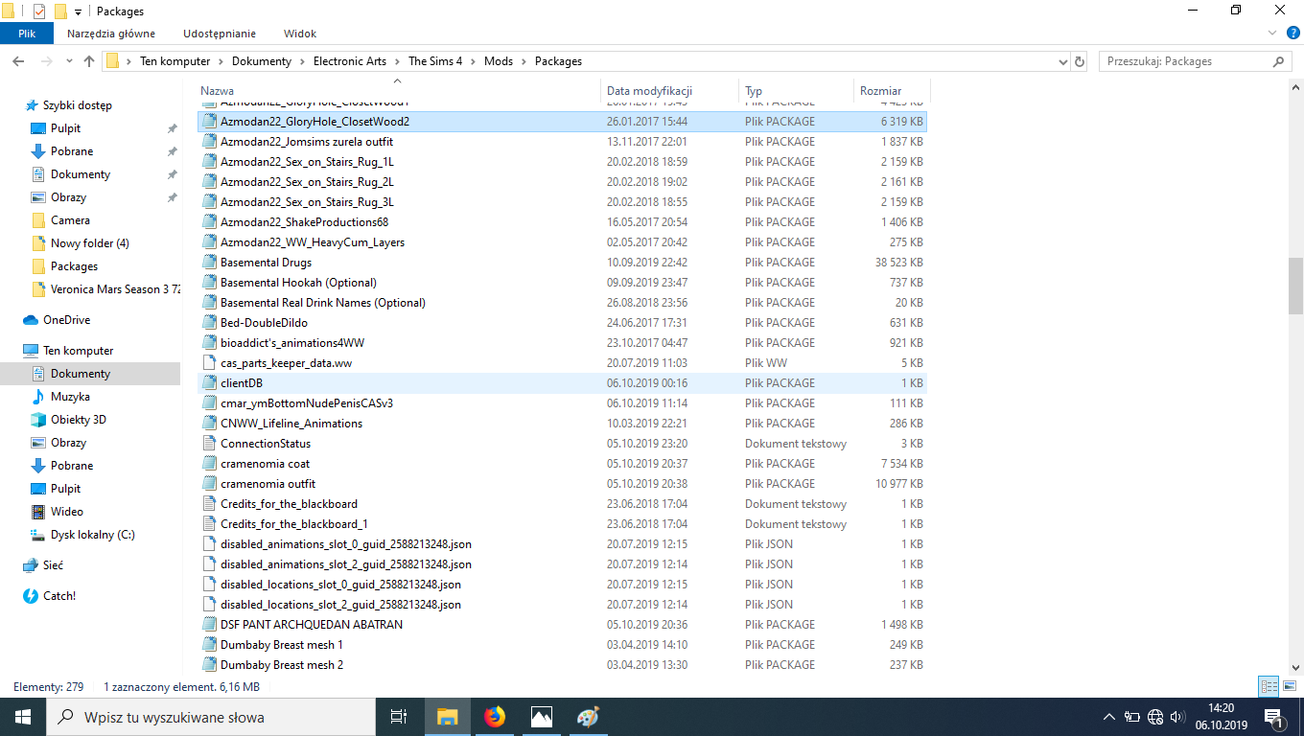The width and height of the screenshot is (1304, 736).
Task: Create a new folder via quick access toolbar icon
Action: [60, 11]
